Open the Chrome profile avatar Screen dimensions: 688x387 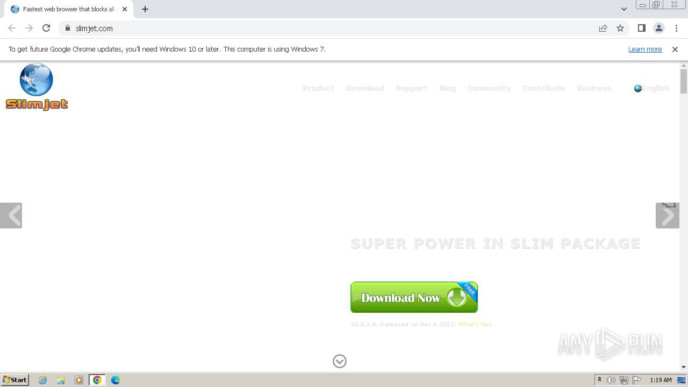(659, 28)
